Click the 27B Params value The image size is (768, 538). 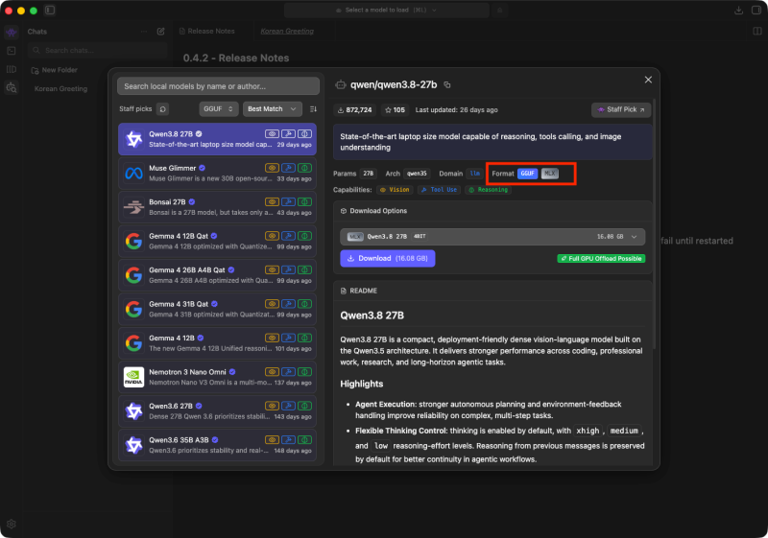tap(369, 174)
